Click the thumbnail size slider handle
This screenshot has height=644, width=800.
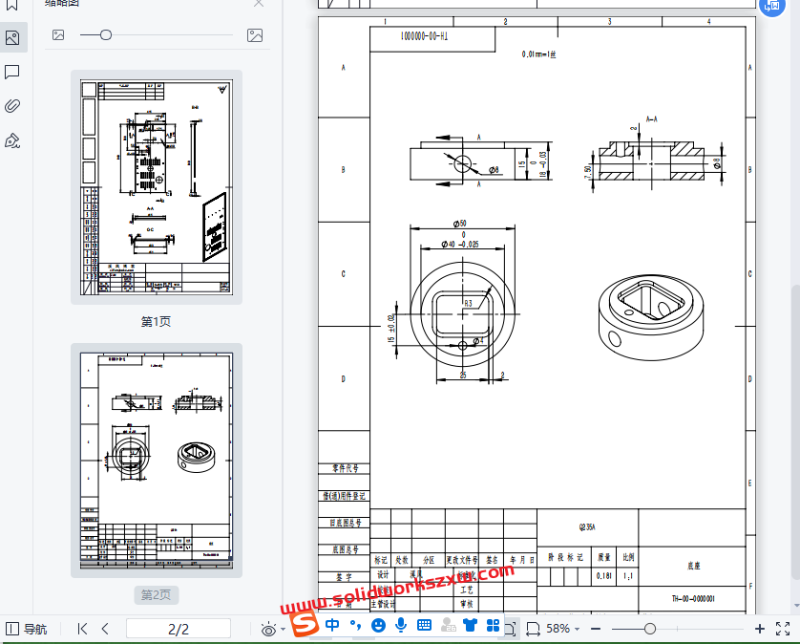106,35
